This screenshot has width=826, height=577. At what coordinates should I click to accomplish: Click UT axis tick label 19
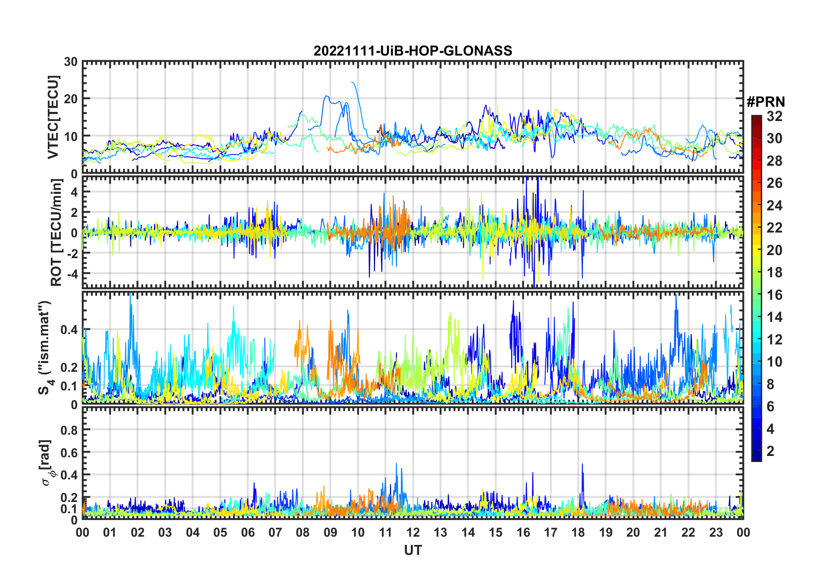(606, 532)
